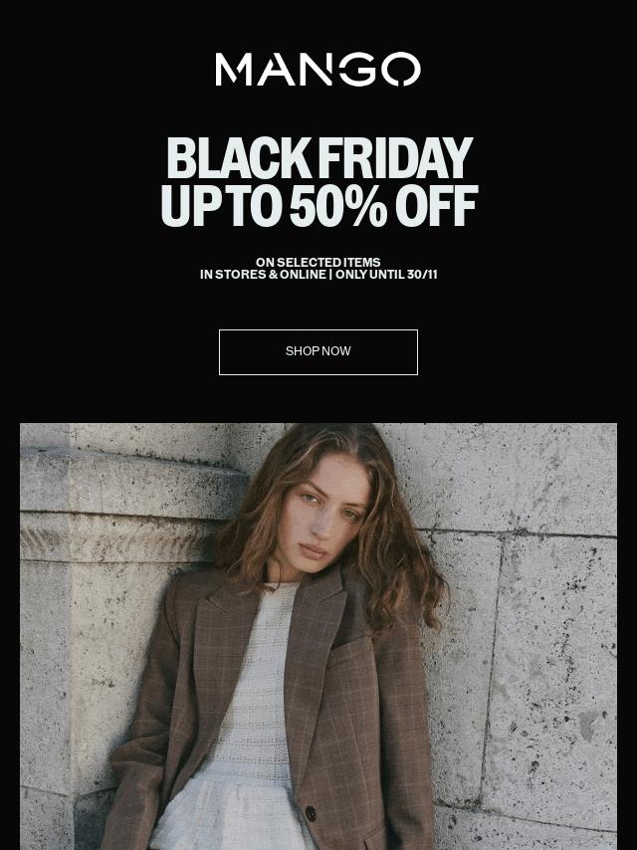Click the SHOP NOW button
637x850 pixels.
(x=318, y=351)
